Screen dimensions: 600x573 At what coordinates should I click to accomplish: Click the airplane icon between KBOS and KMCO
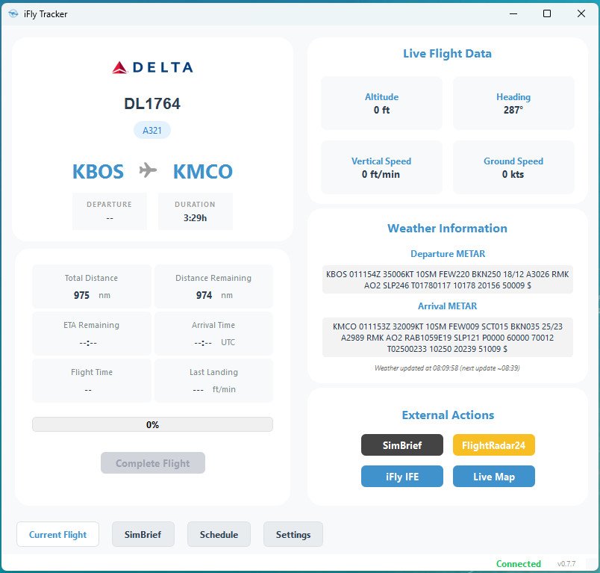point(149,171)
